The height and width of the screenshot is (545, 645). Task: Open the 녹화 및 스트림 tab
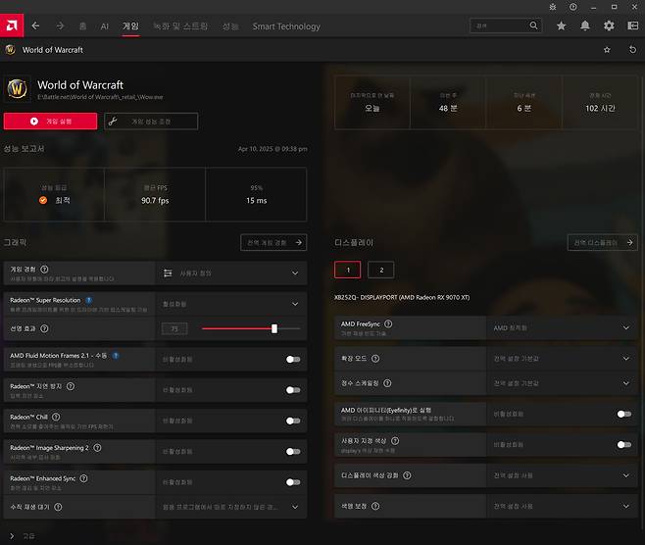pos(179,26)
